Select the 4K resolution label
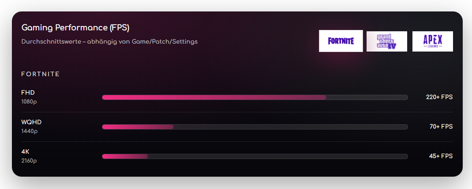Viewport: 472px width, 189px height. click(x=25, y=152)
